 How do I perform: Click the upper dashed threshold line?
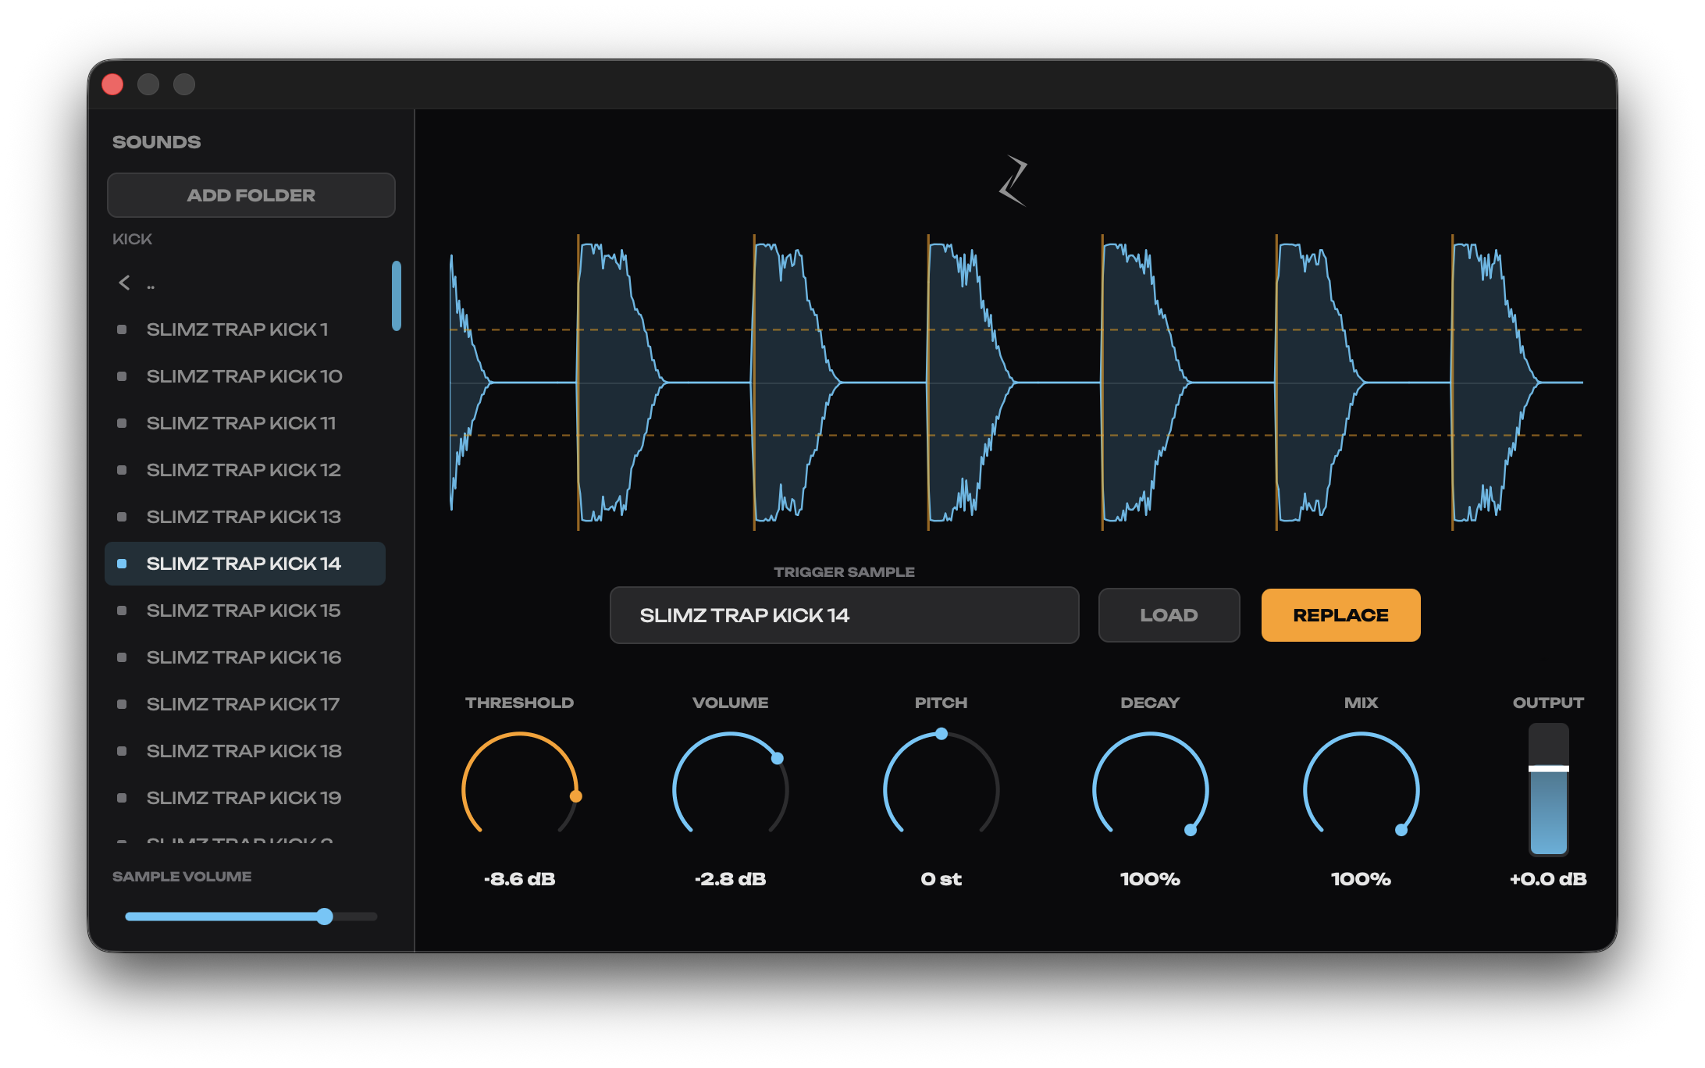click(1016, 329)
